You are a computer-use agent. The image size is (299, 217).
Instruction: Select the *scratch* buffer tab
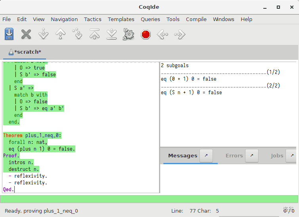click(x=25, y=52)
